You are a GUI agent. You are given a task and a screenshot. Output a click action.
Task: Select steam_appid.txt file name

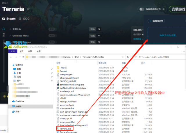67,122
